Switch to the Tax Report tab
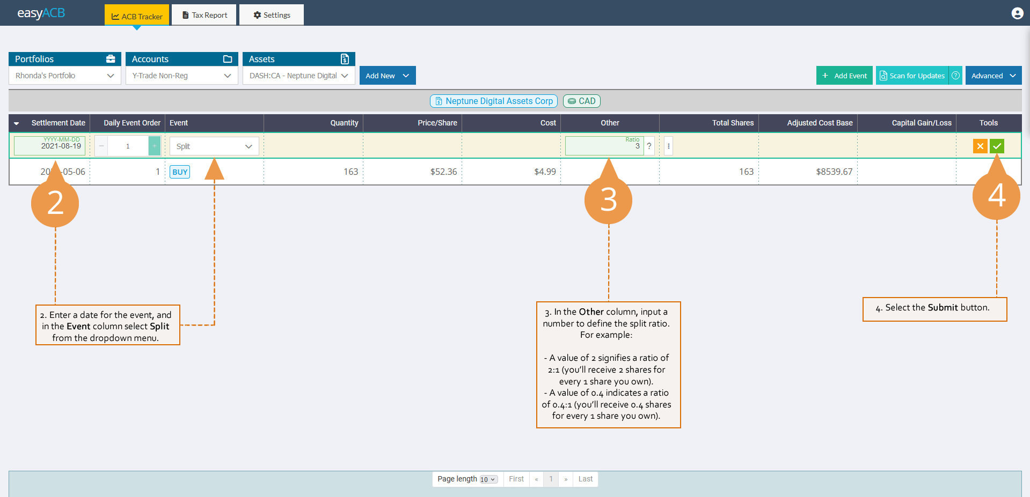The image size is (1030, 497). [204, 15]
